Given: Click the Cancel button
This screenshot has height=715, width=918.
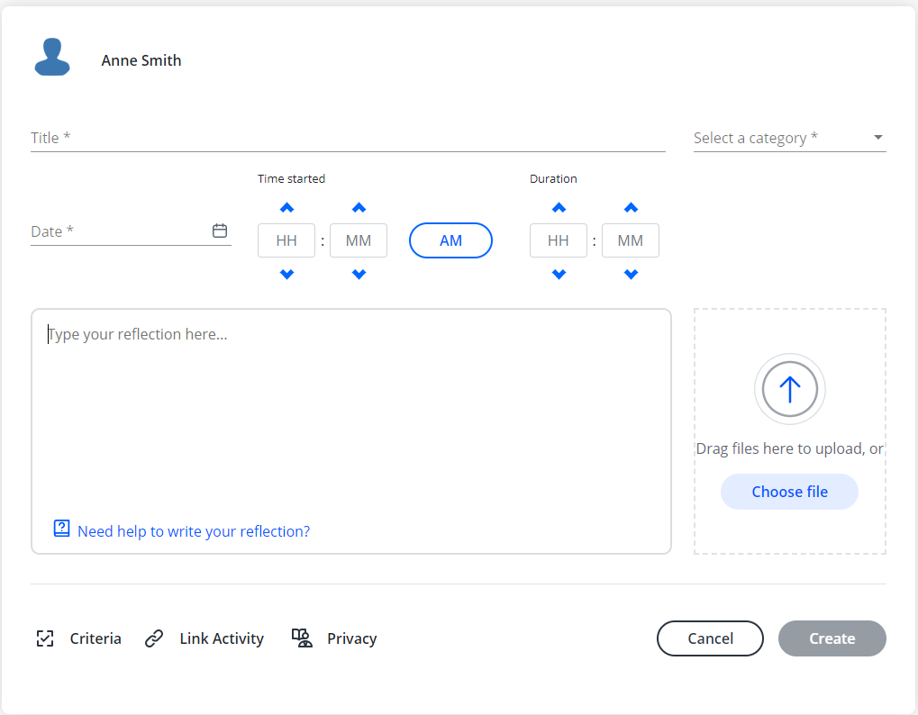Looking at the screenshot, I should click(x=710, y=638).
